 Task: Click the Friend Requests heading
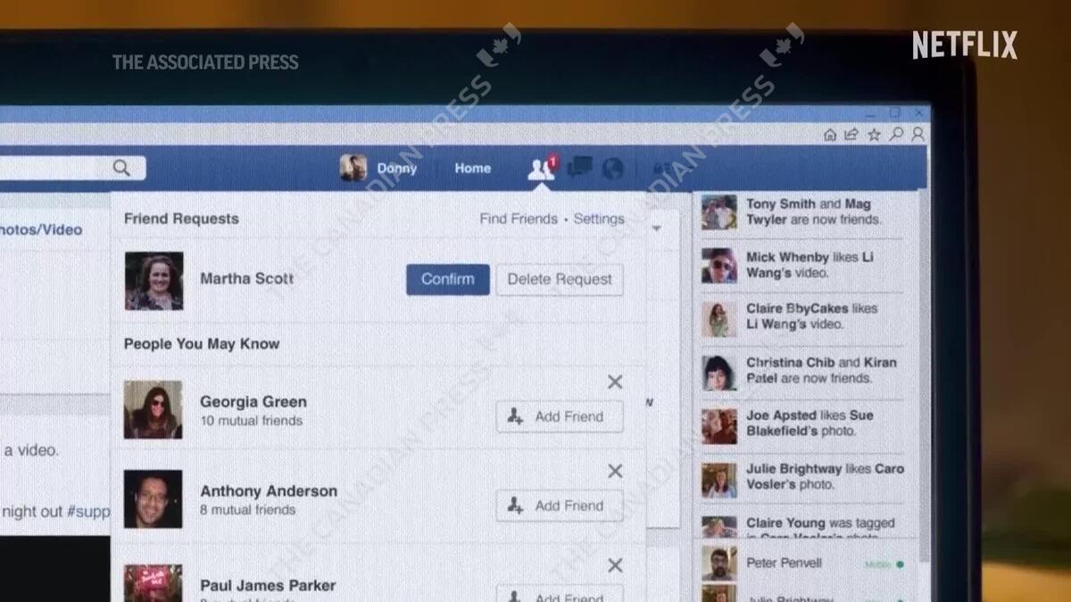(181, 219)
